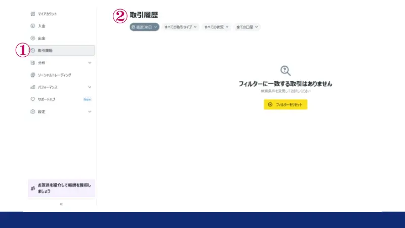Open the 直近30日 date range dropdown

145,27
